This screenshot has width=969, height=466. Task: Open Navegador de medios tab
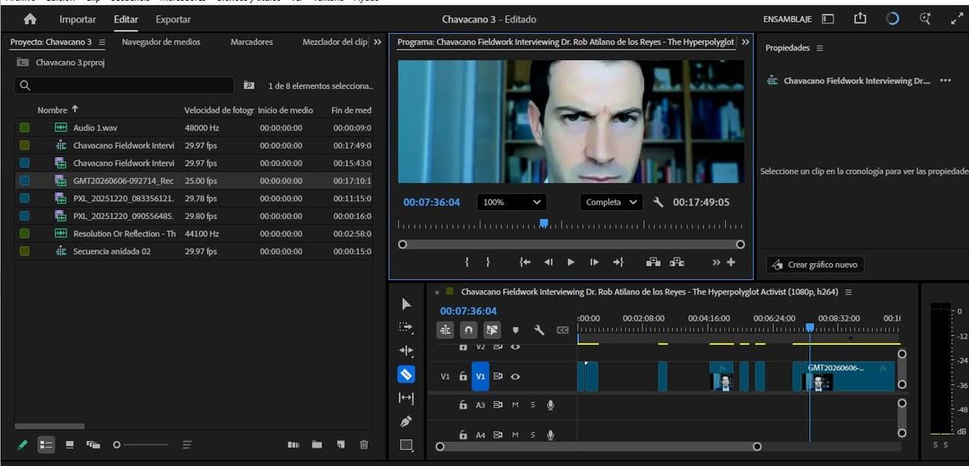161,42
